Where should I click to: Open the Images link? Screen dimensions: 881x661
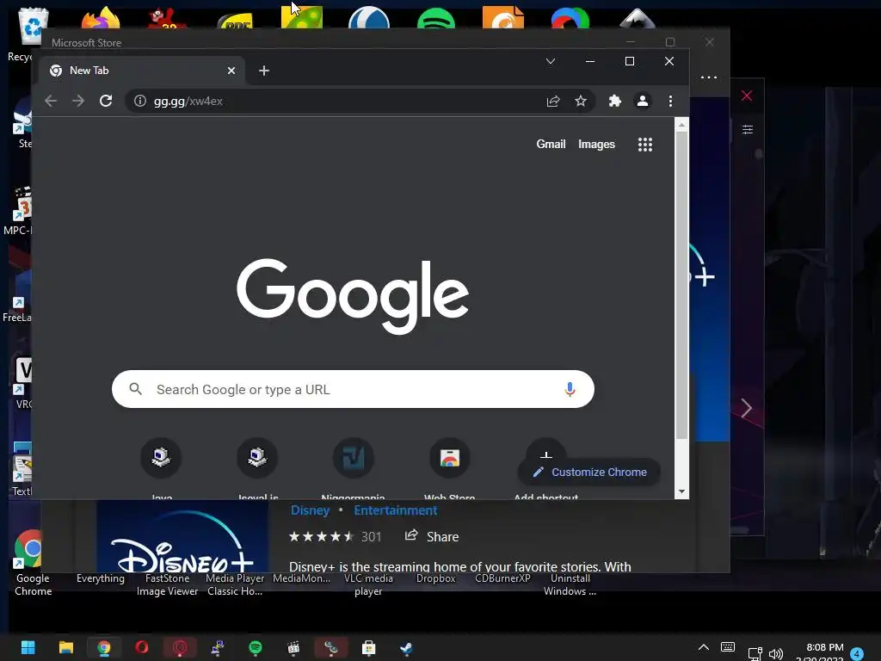click(596, 145)
